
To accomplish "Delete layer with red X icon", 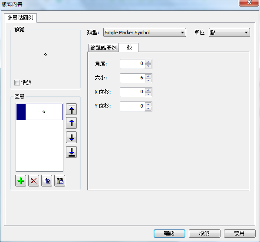I will (34, 181).
